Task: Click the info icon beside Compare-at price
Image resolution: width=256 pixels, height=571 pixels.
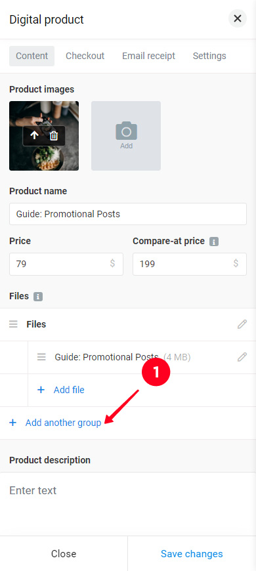Action: click(x=214, y=242)
